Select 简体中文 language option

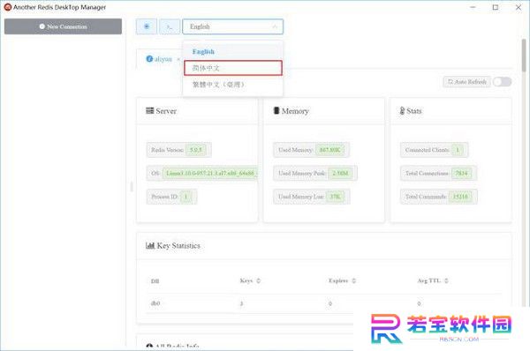(232, 68)
